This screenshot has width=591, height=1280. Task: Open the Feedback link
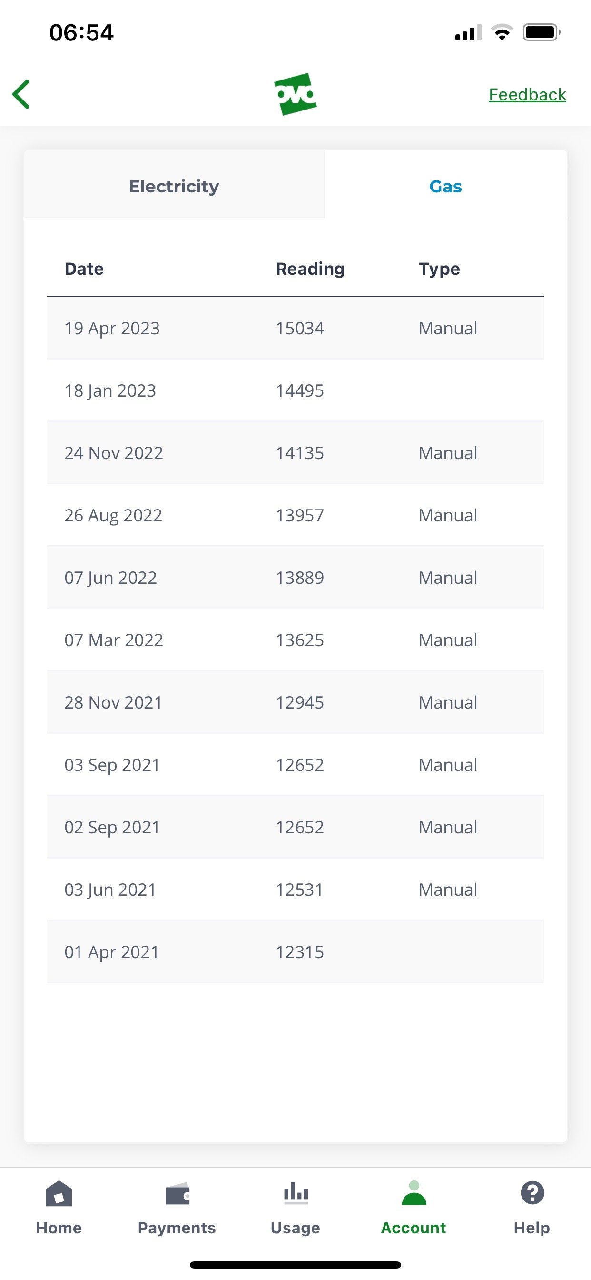[x=527, y=94]
